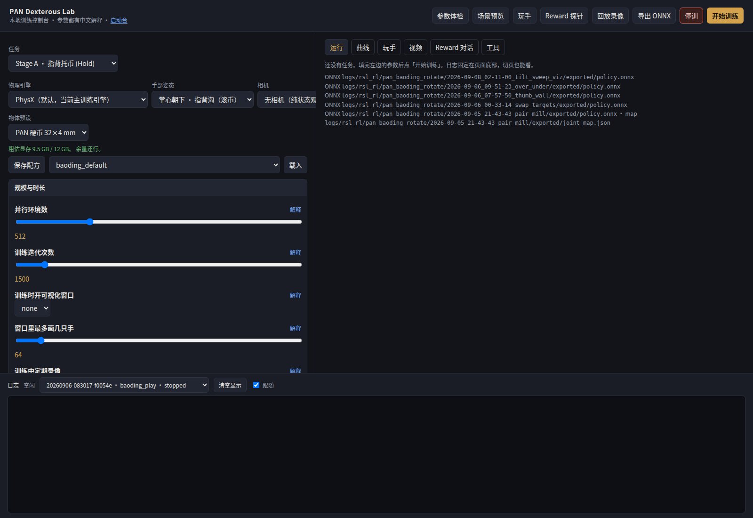The image size is (753, 518).
Task: Click the tilt_sweep_viz policy.onnx line
Action: [x=479, y=77]
